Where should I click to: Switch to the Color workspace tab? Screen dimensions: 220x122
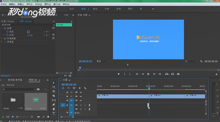click(x=95, y=9)
